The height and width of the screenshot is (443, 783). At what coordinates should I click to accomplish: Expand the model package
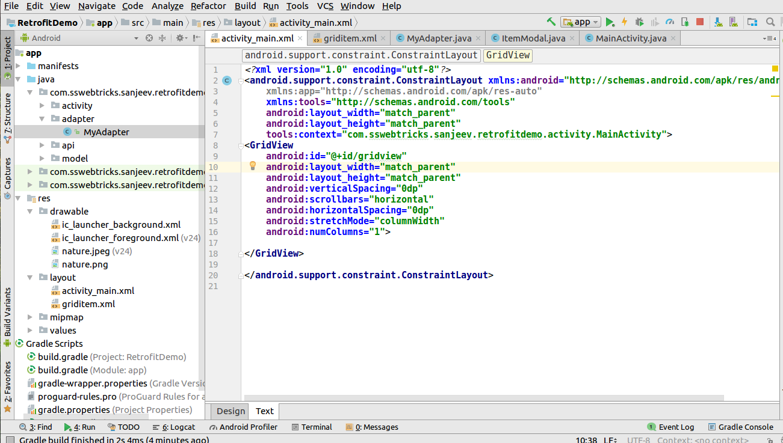click(x=42, y=158)
